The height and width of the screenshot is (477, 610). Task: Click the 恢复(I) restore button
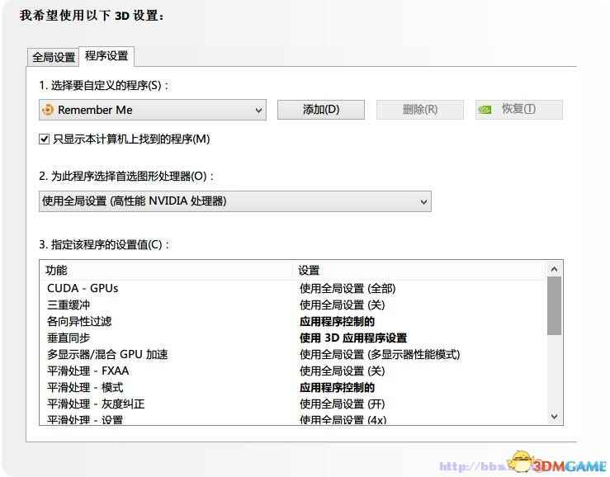518,110
